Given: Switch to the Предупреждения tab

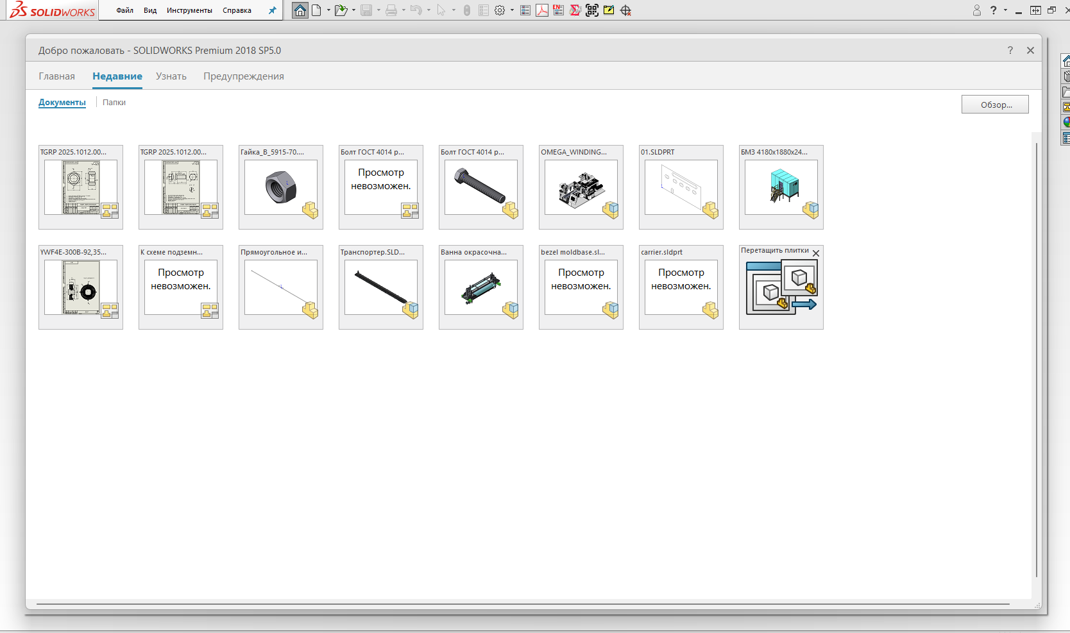Looking at the screenshot, I should click(x=244, y=76).
